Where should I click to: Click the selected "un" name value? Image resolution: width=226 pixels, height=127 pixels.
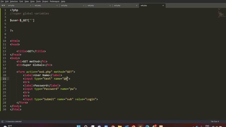click(65, 79)
